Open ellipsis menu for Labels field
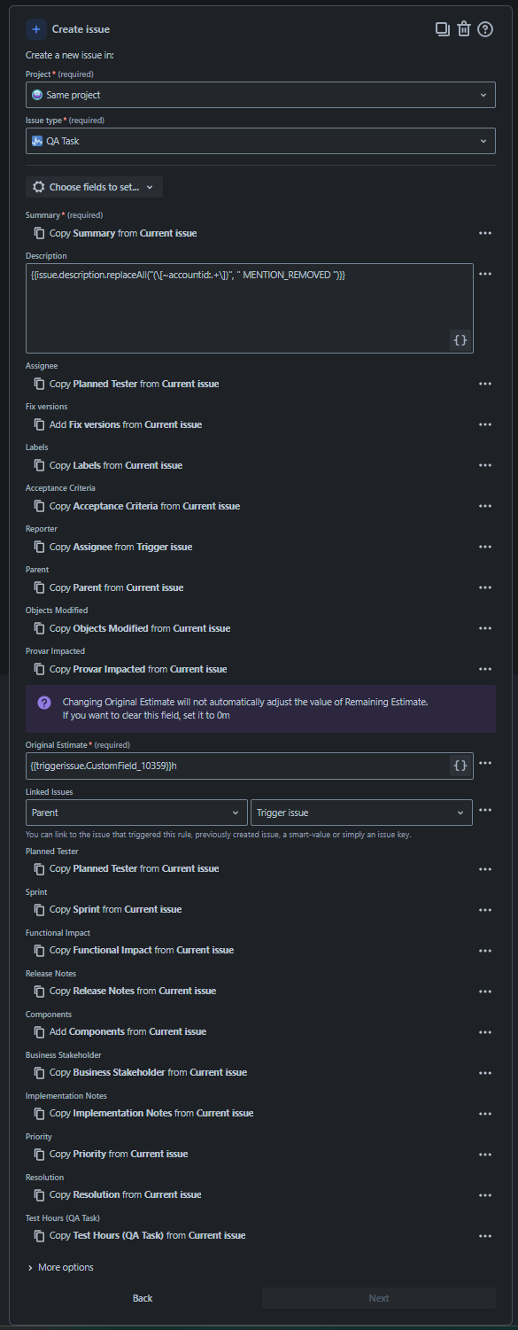This screenshot has width=518, height=1330. tap(485, 465)
